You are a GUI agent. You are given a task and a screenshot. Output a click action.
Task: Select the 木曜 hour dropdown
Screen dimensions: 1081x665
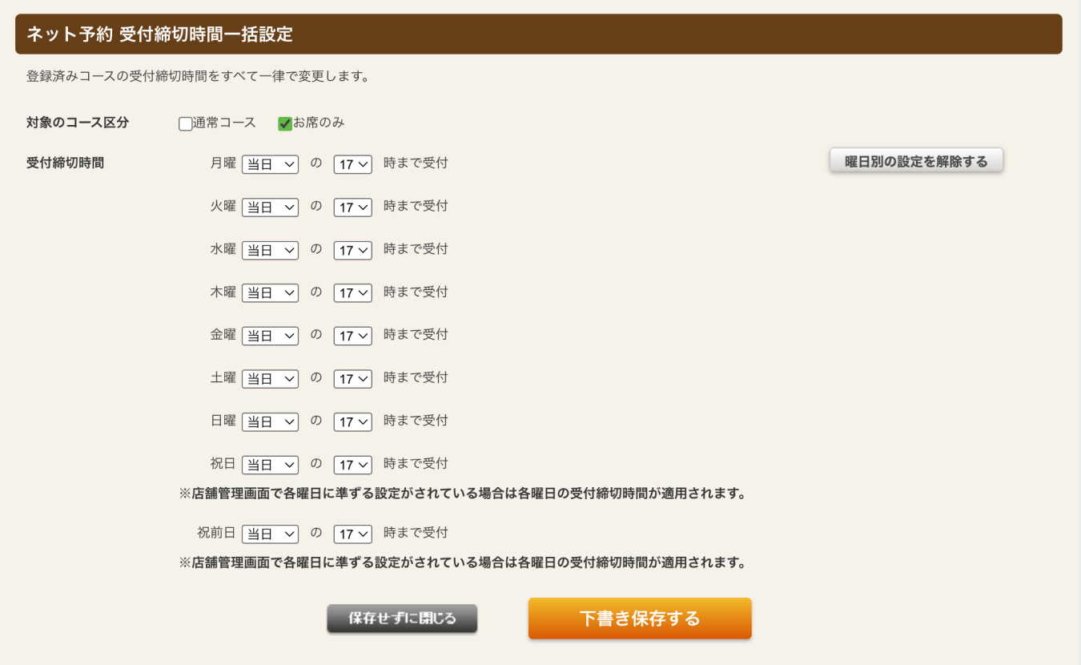352,293
